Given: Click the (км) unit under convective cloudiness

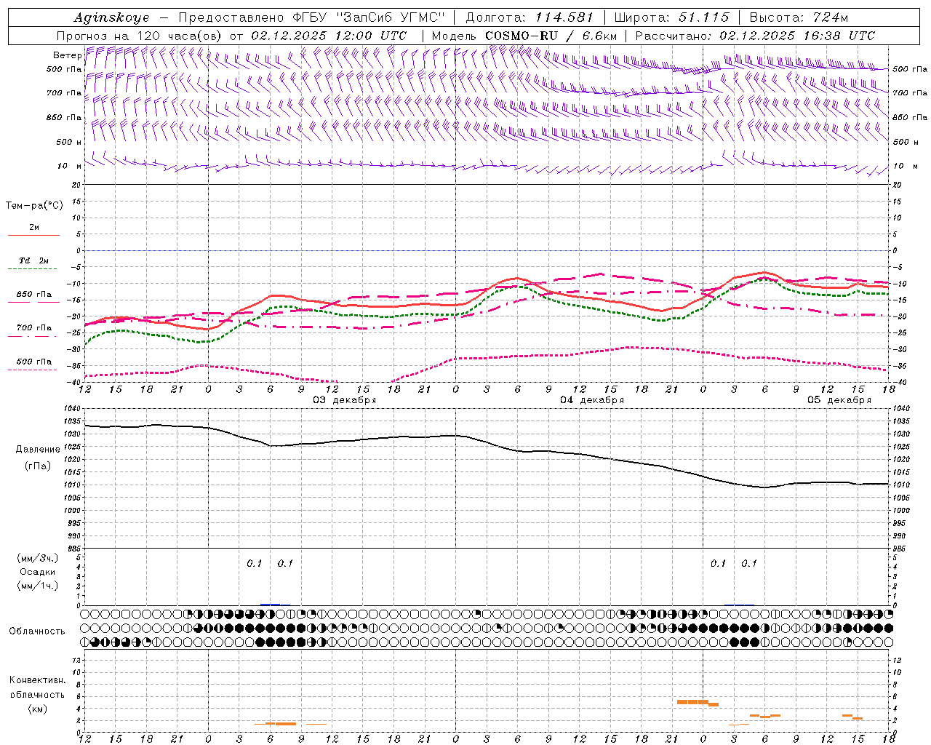Looking at the screenshot, I should coord(37,709).
